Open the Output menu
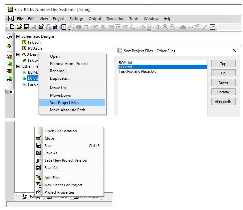The image size is (243, 210). coord(95,19)
